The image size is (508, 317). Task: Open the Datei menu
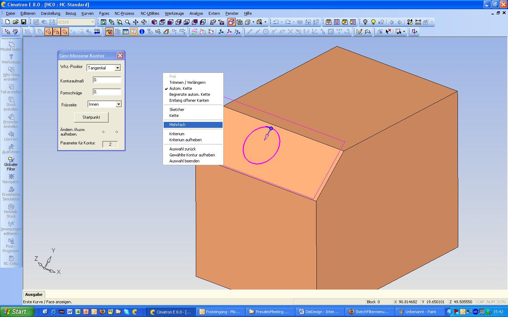click(10, 13)
